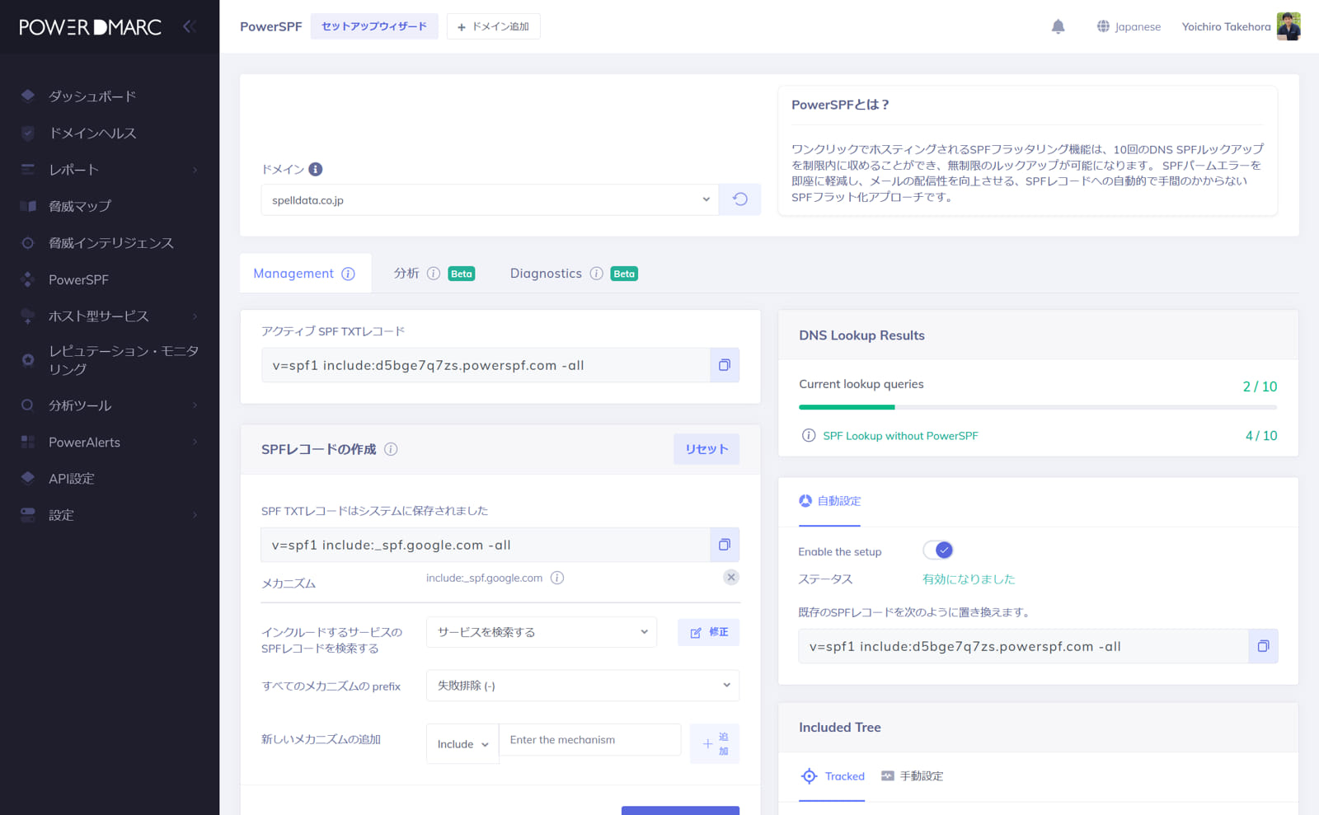This screenshot has width=1319, height=815.
Task: Click the Japanese language selector
Action: click(1129, 26)
